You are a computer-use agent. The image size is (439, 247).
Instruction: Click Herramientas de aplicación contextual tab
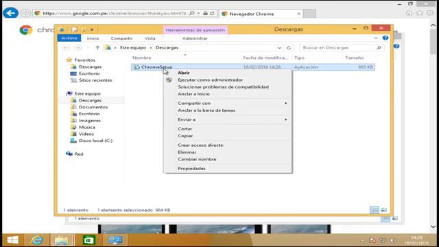pyautogui.click(x=195, y=30)
